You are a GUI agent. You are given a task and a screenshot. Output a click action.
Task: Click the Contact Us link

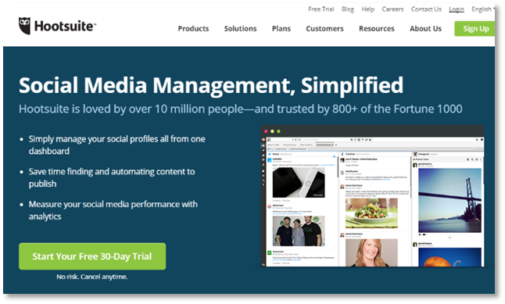(x=426, y=9)
